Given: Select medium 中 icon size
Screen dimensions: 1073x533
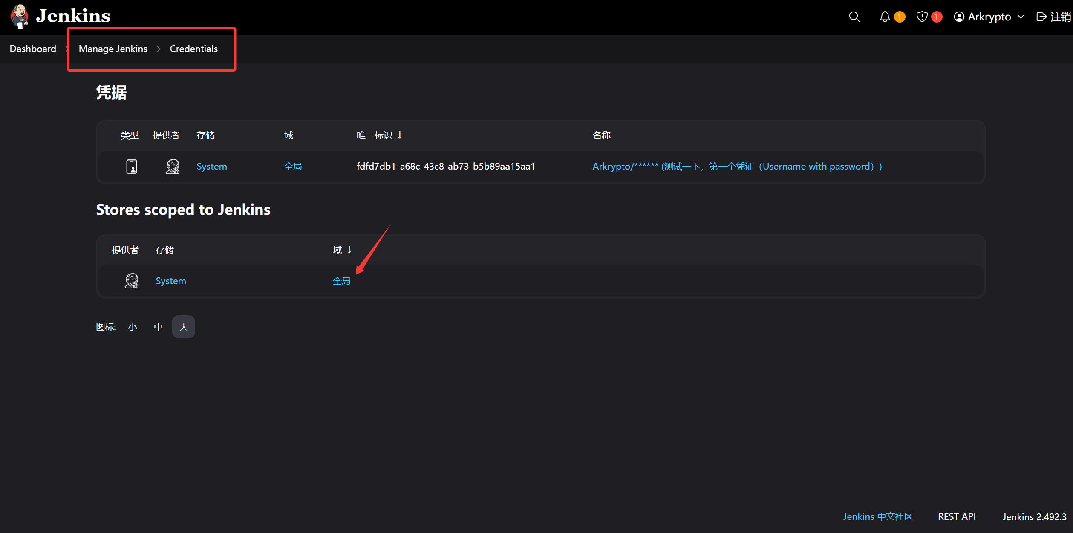Looking at the screenshot, I should [158, 327].
